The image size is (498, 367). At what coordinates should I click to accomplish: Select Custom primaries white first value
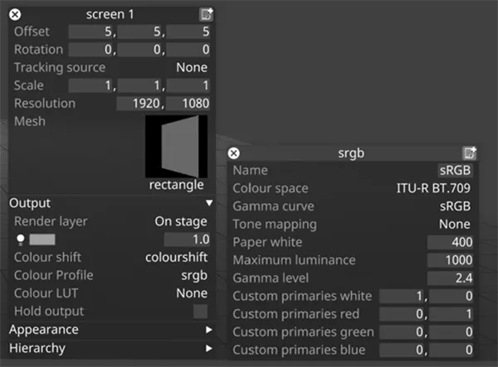tap(403, 296)
